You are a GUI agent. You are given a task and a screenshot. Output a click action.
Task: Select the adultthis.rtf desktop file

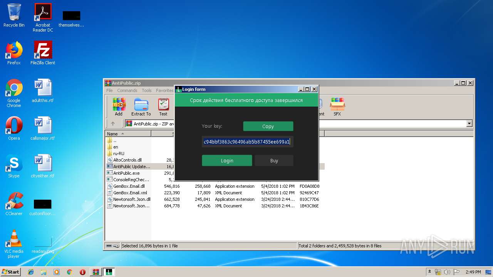(43, 91)
